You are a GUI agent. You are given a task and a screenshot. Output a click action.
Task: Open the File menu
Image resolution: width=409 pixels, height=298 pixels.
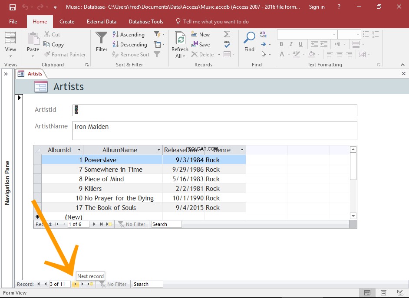tap(13, 22)
